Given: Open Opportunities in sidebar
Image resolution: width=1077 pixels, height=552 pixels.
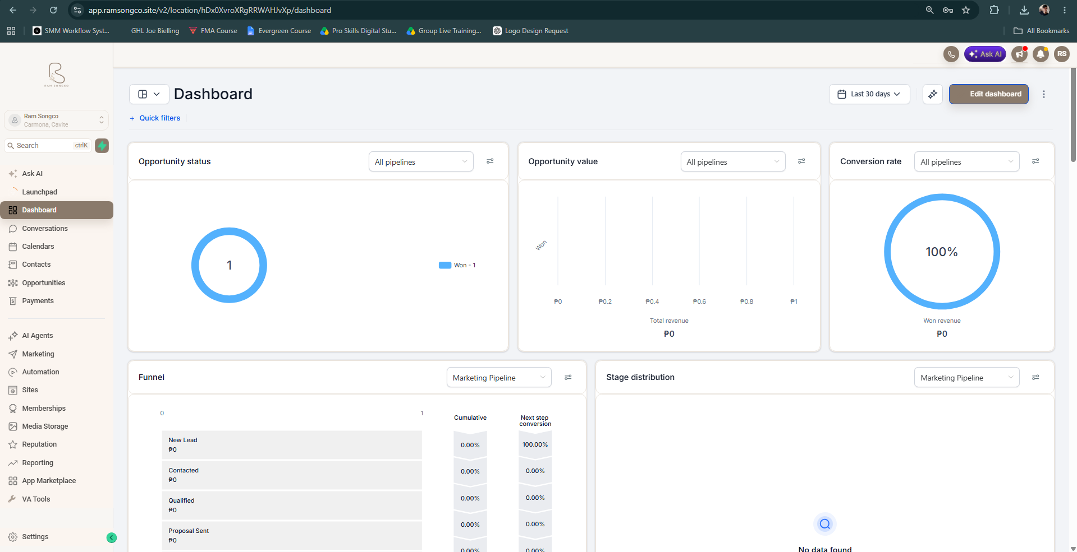Looking at the screenshot, I should 56,283.
